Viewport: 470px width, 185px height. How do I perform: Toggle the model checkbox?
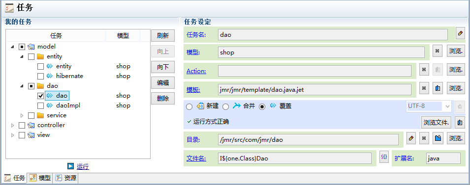22,47
